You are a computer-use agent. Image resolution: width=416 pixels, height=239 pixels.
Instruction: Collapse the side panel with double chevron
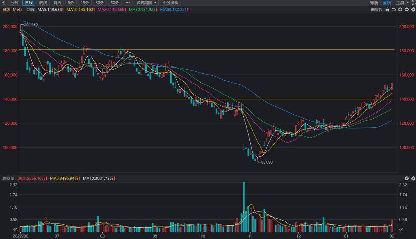tap(4, 3)
